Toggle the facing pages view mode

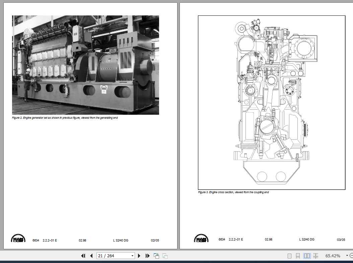[x=306, y=256]
